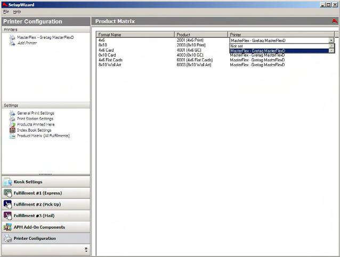Click the Print Station Settings icon
This screenshot has height=257, width=340.
pyautogui.click(x=12, y=119)
